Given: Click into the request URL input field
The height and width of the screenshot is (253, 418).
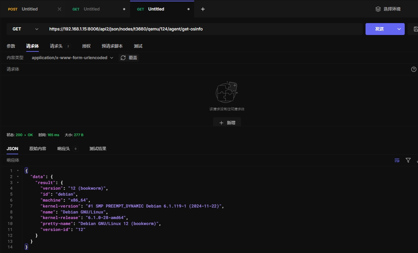Looking at the screenshot, I should [203, 29].
